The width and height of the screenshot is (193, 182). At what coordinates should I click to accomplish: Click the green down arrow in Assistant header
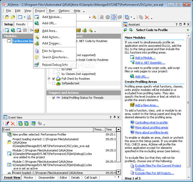coord(188,30)
